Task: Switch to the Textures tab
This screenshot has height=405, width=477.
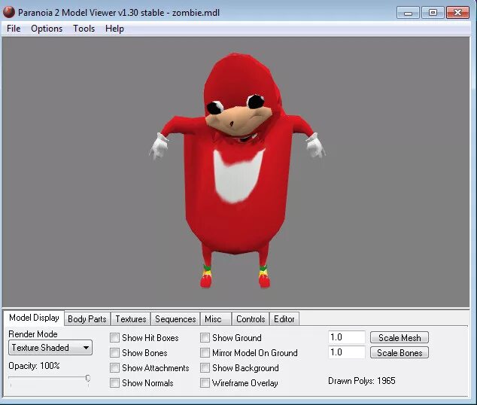Action: point(130,319)
